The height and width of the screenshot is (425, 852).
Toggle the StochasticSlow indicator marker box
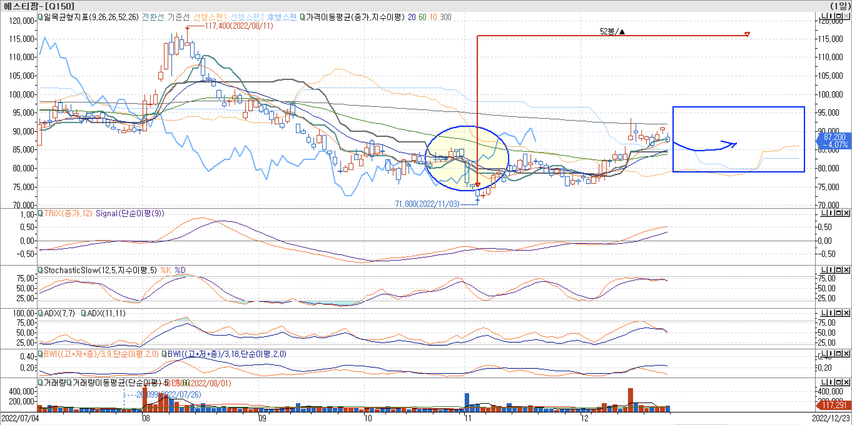[40, 270]
